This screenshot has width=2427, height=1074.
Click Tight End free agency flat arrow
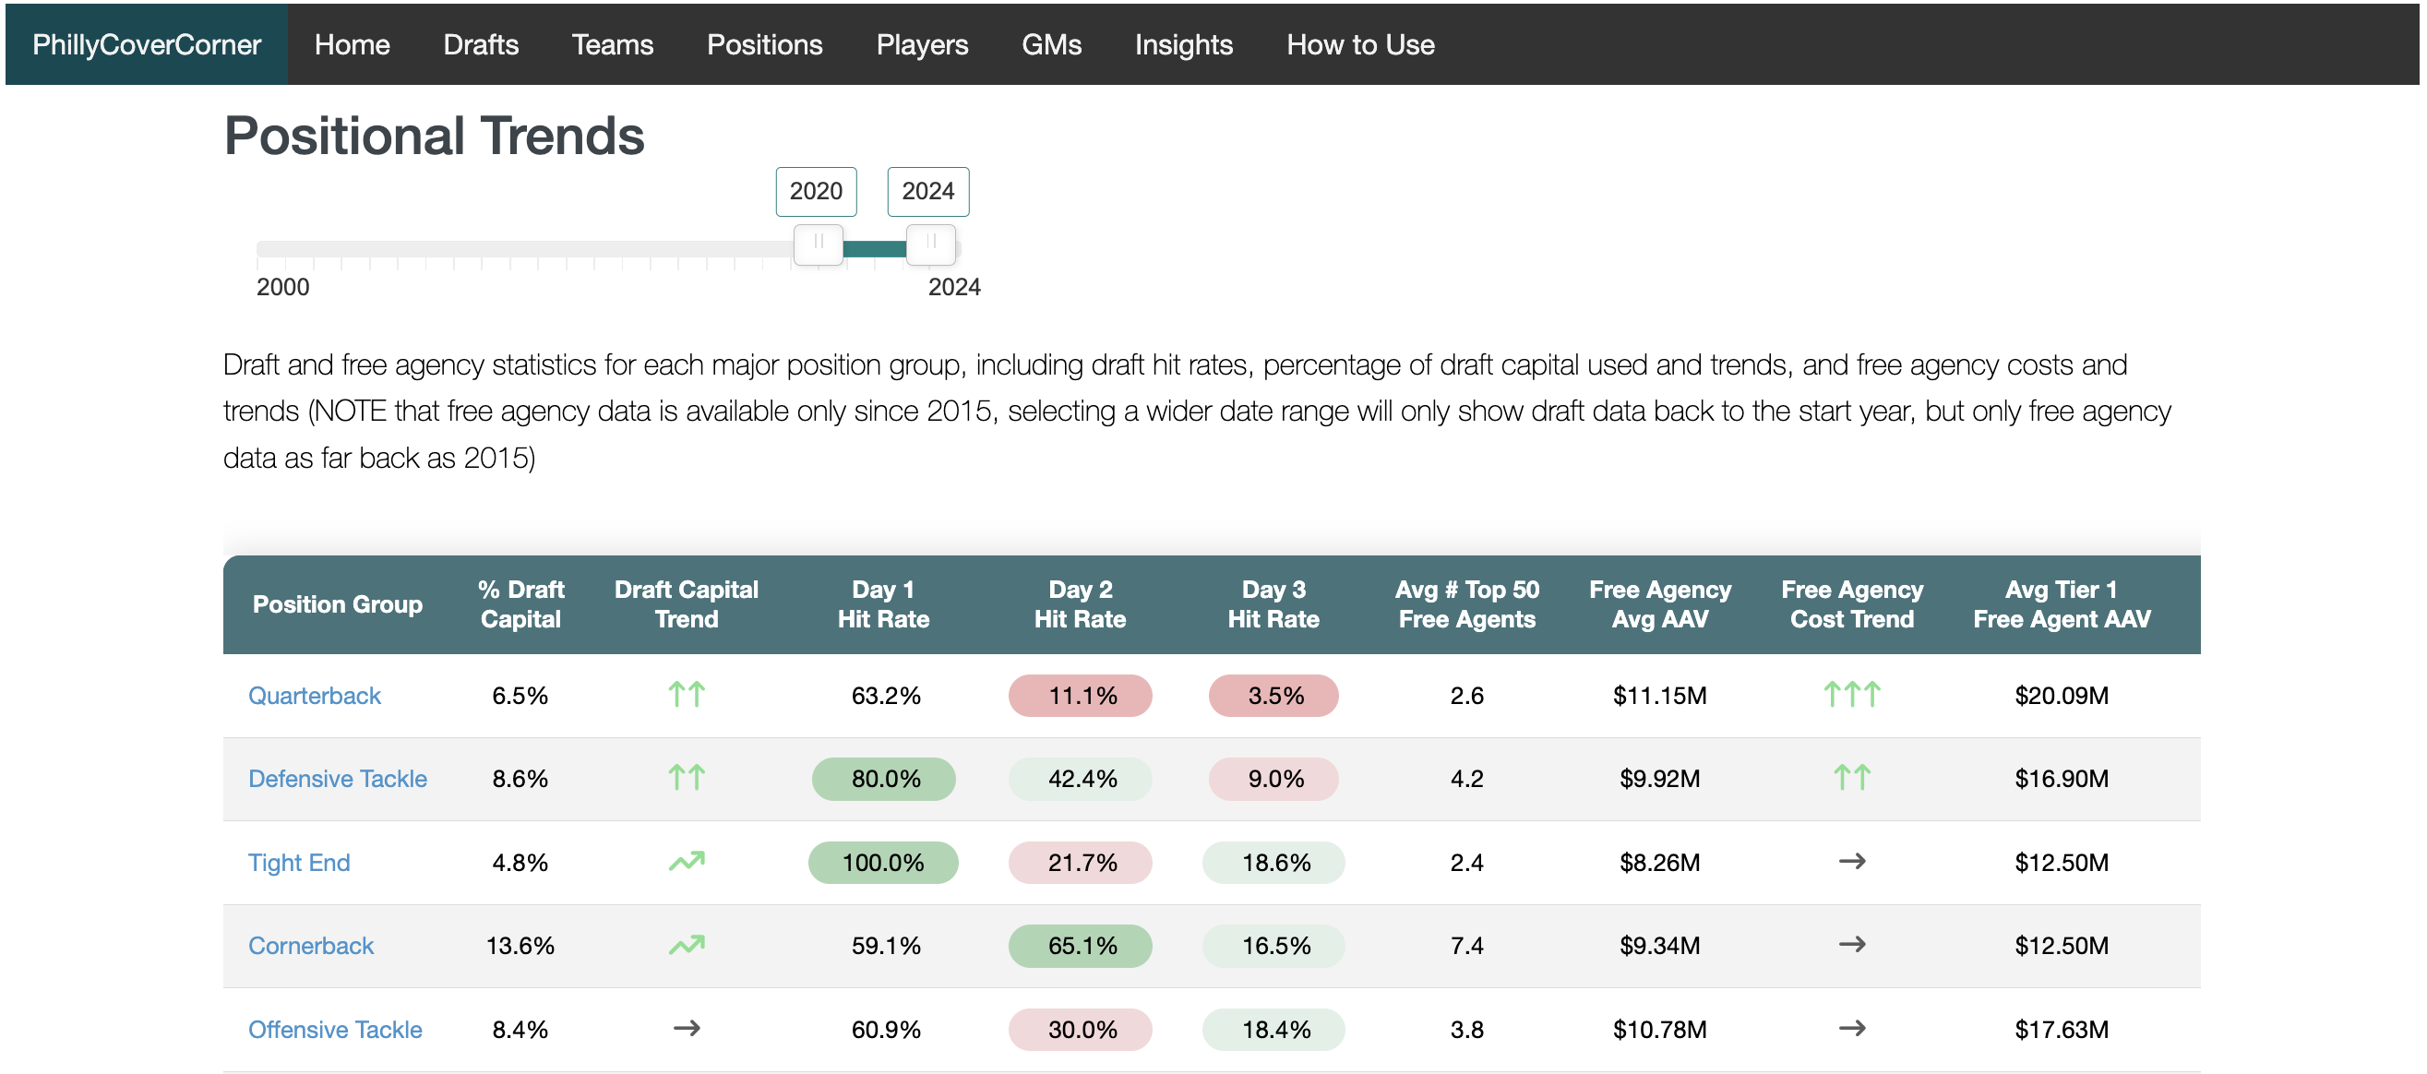coord(1851,862)
